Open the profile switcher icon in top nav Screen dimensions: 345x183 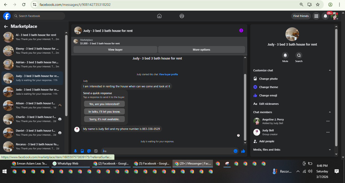tap(182, 16)
